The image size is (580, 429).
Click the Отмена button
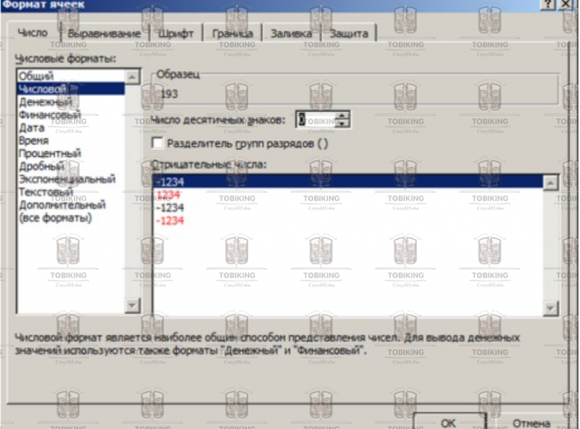pos(531,422)
